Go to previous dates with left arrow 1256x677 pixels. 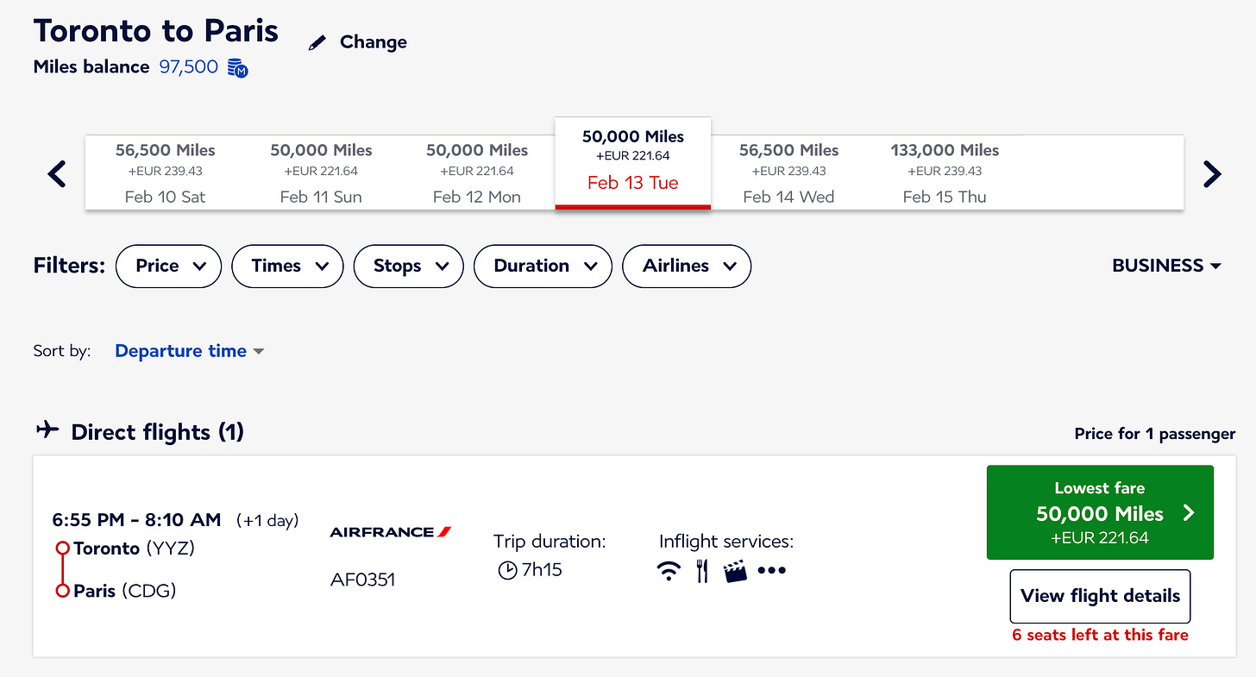(57, 174)
